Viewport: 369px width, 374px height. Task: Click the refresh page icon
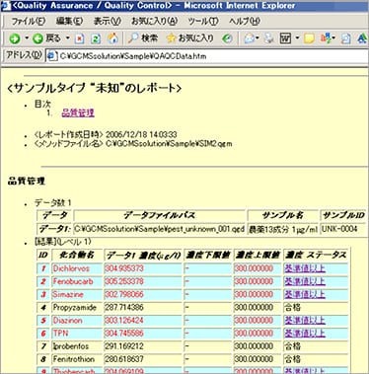[x=96, y=38]
